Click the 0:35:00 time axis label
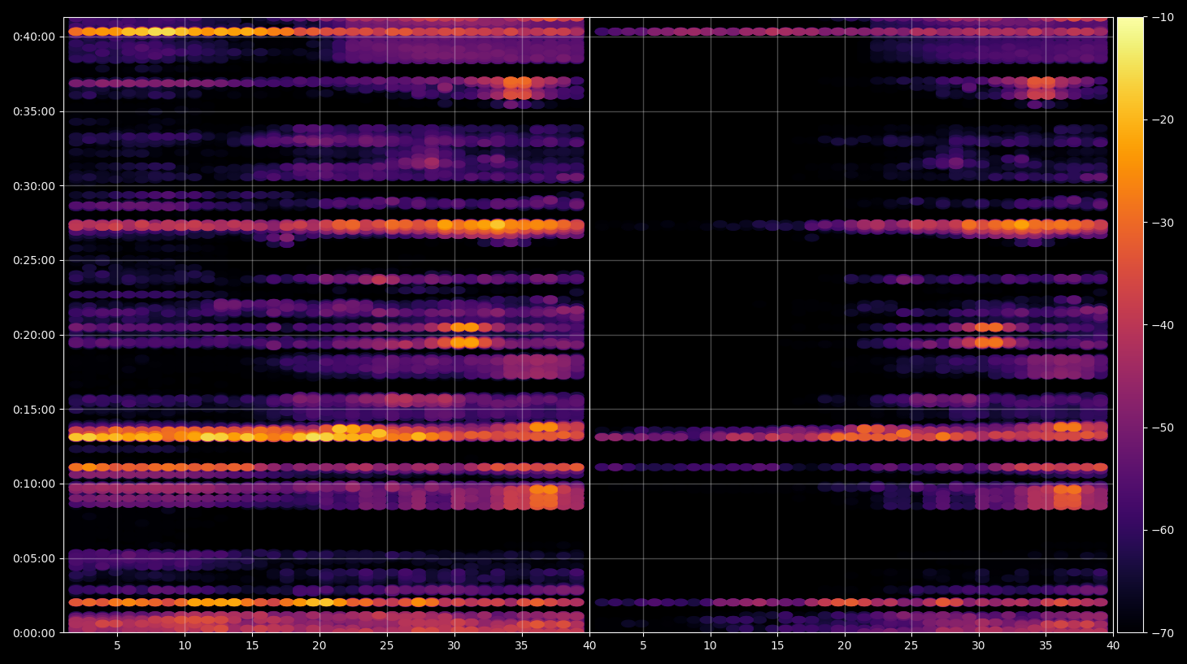 click(34, 111)
